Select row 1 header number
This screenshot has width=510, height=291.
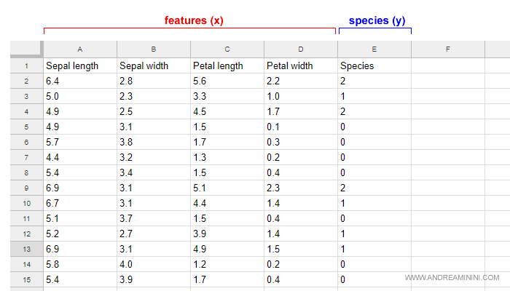(26, 65)
